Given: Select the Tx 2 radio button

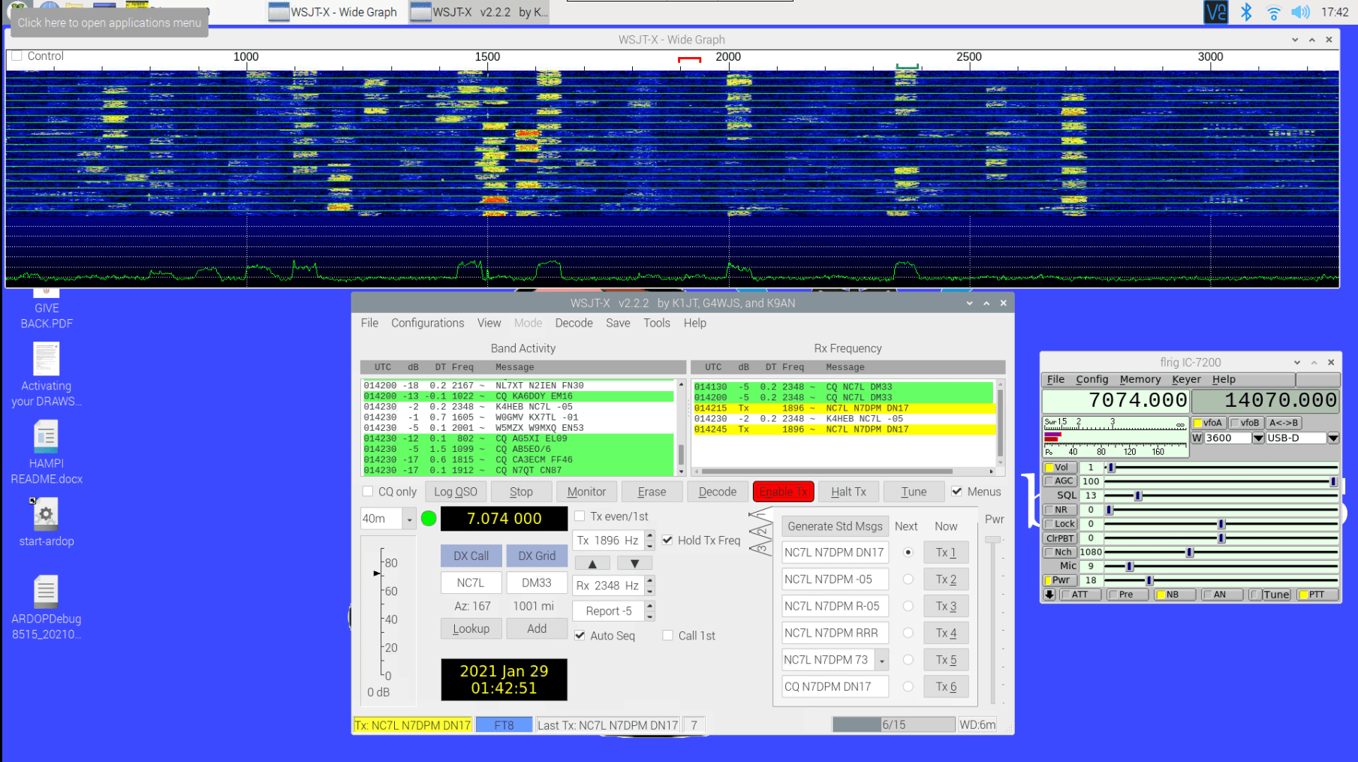Looking at the screenshot, I should (908, 579).
